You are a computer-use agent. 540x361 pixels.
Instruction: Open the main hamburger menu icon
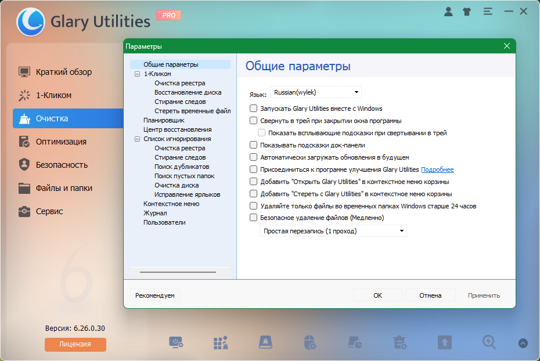point(488,12)
